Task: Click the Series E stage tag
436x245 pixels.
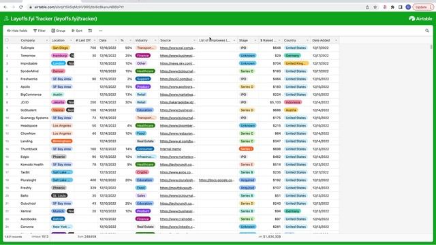Action: (x=247, y=165)
